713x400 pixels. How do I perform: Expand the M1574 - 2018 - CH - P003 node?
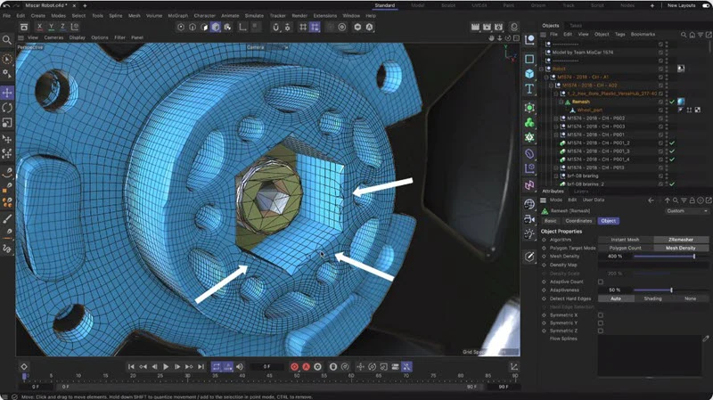[555, 127]
